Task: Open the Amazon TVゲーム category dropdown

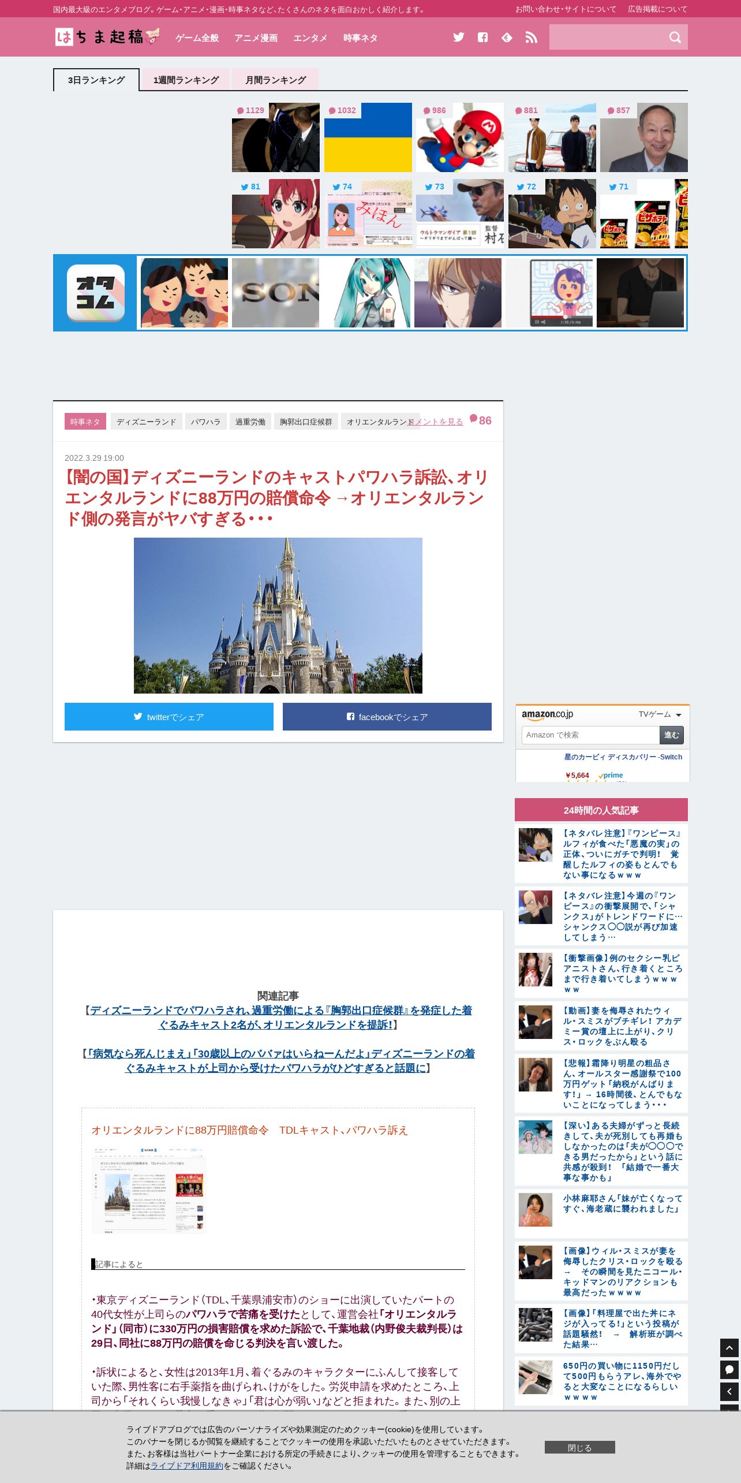Action: pyautogui.click(x=660, y=715)
